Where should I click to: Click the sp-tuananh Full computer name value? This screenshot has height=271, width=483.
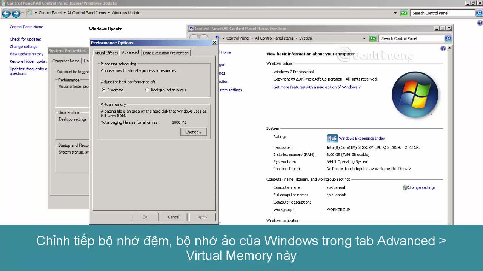[336, 195]
